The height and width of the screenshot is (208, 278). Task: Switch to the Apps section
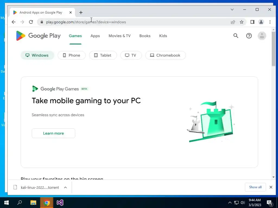95,36
